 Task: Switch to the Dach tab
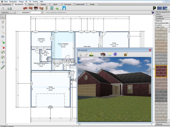tap(55, 4)
